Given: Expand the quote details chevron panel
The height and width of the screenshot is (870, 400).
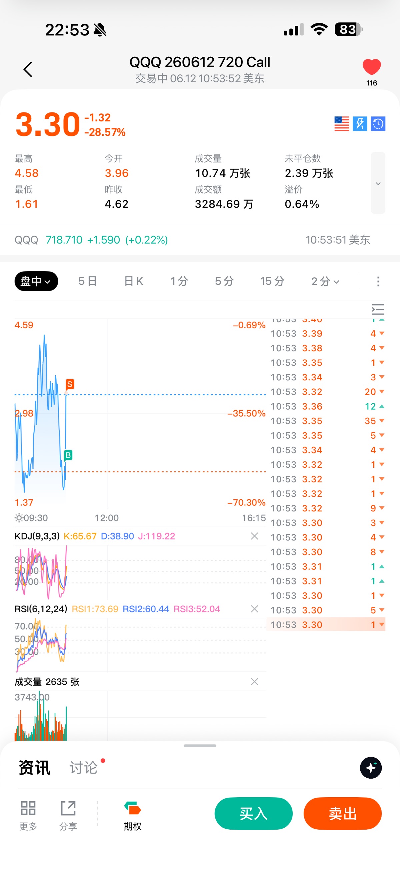Looking at the screenshot, I should pos(378,183).
